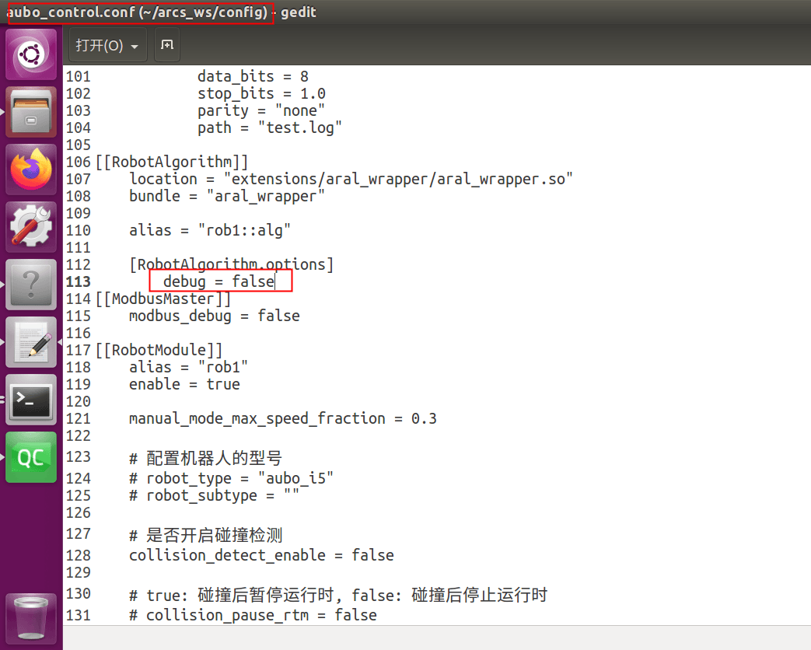Launch the Files manager from dock

(x=31, y=112)
